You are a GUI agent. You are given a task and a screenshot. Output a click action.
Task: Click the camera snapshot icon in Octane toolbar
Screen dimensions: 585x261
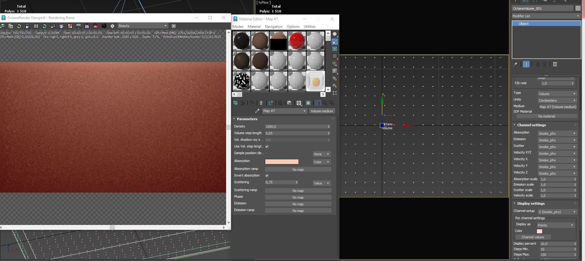104,26
